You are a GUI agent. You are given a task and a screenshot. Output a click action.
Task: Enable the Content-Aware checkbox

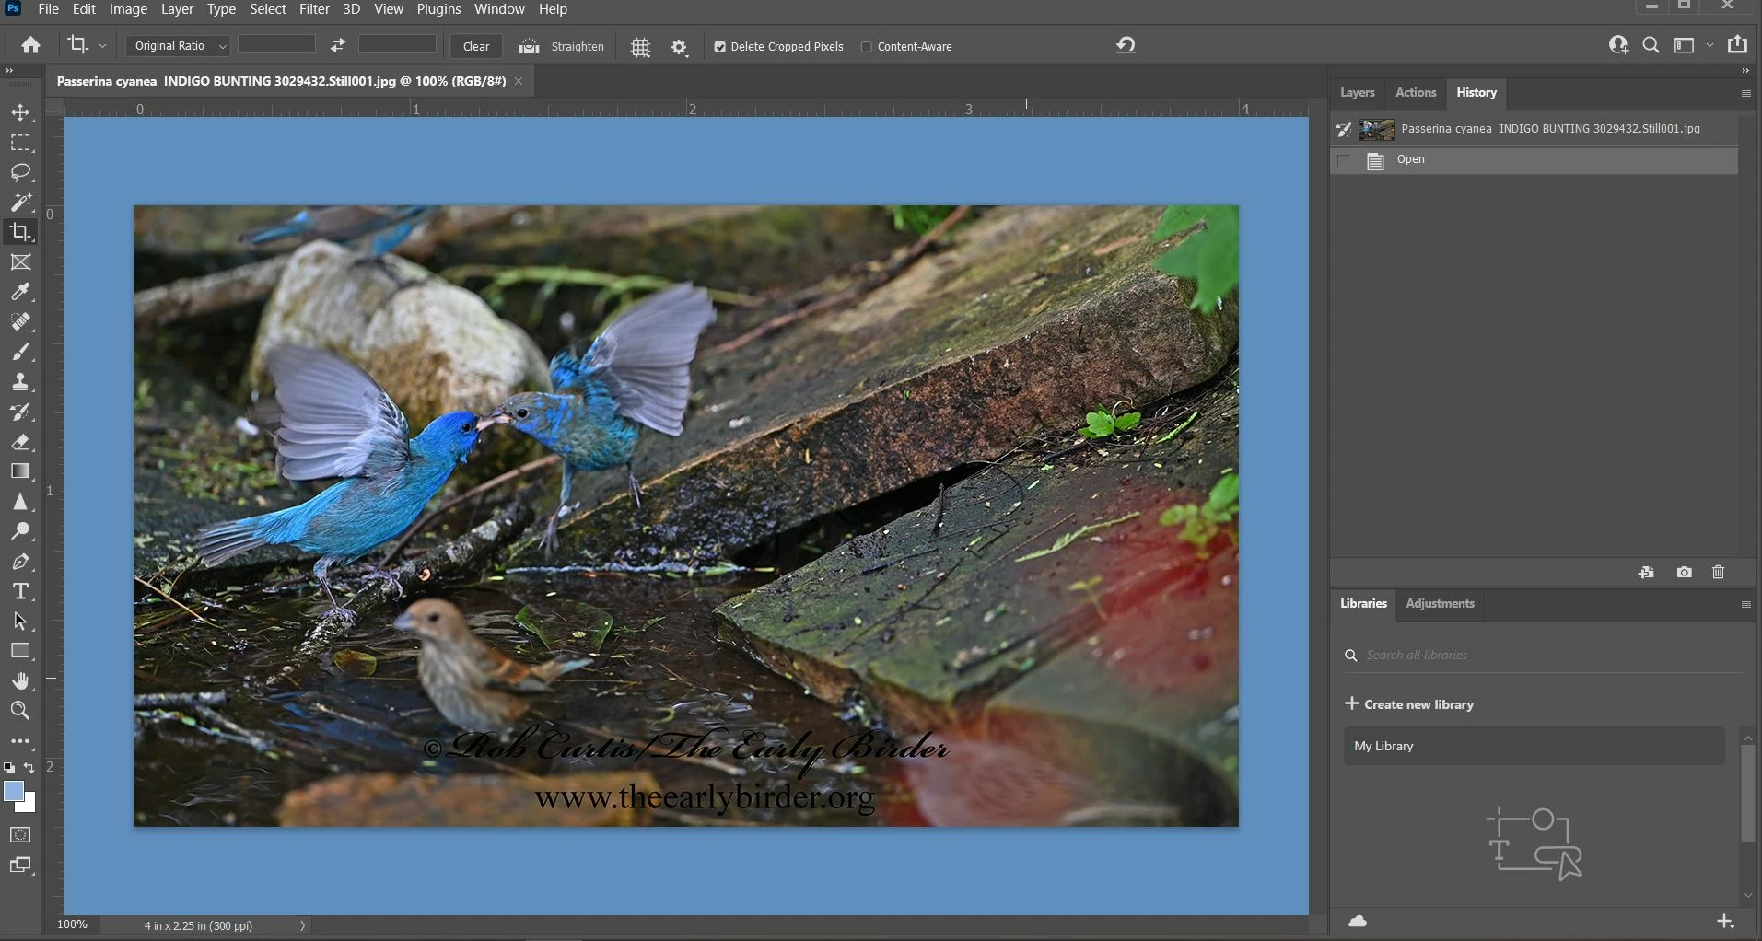[x=866, y=47]
